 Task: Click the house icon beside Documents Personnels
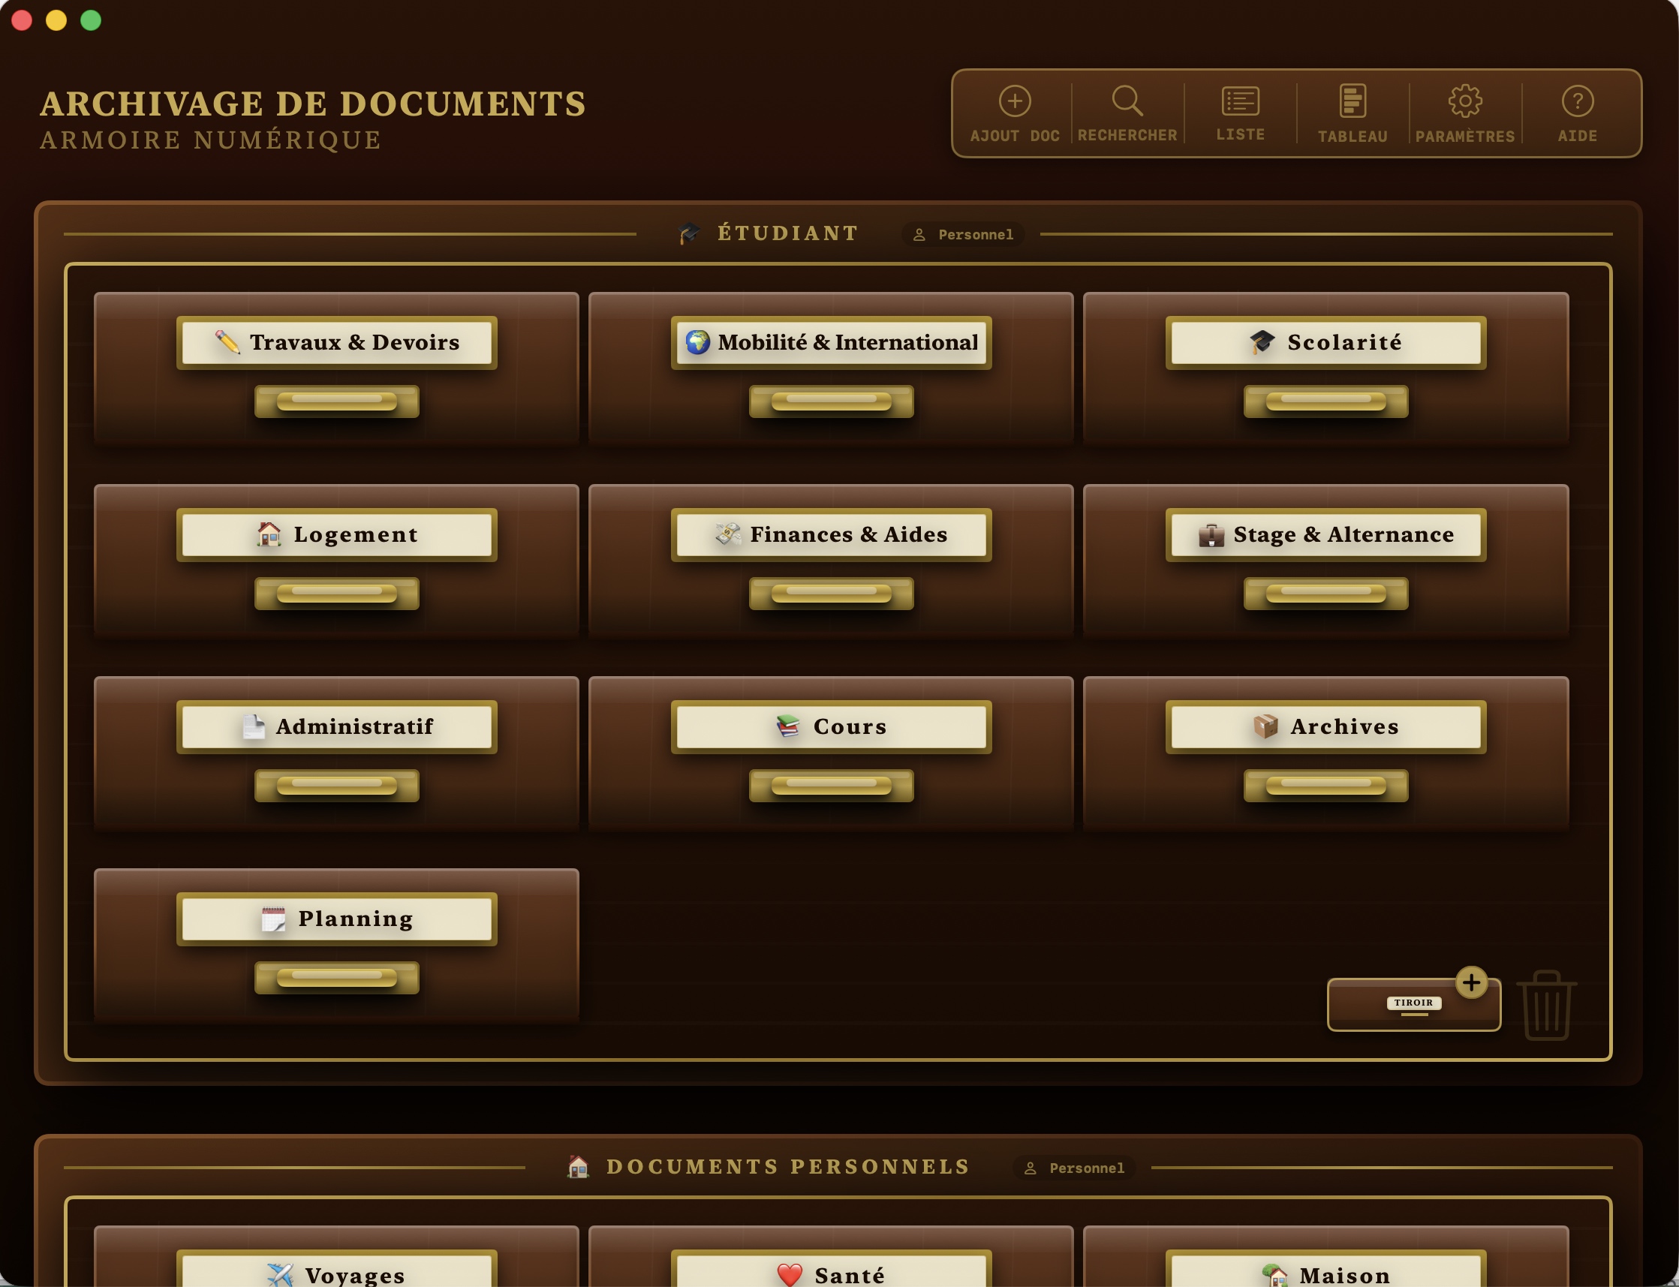(x=578, y=1168)
